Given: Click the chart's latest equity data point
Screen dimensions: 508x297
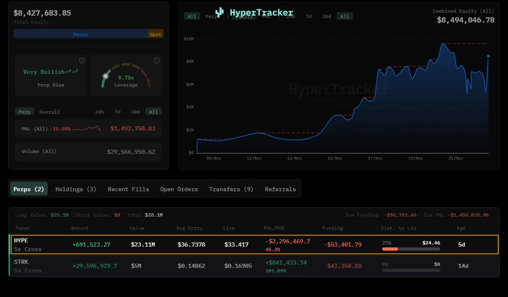Looking at the screenshot, I should (488, 56).
